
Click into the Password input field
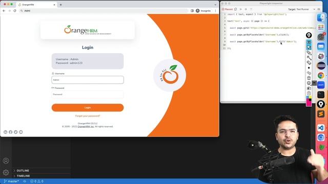pyautogui.click(x=88, y=94)
